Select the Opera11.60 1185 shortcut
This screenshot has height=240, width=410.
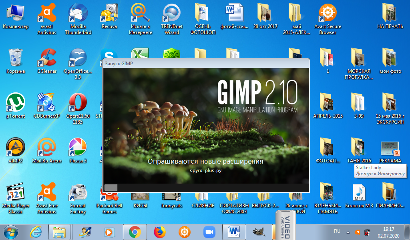[78, 109]
